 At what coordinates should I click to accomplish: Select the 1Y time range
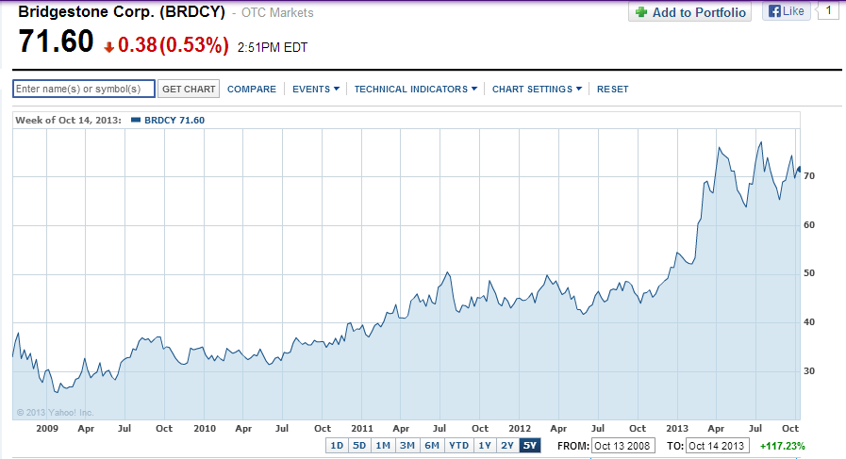(485, 446)
